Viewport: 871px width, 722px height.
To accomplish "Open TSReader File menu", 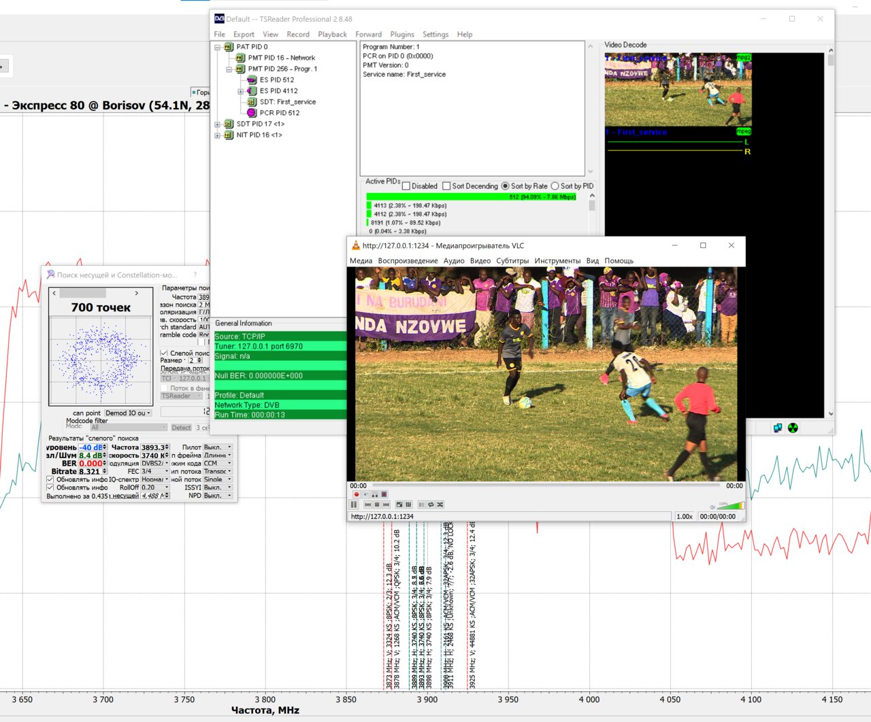I will (220, 34).
